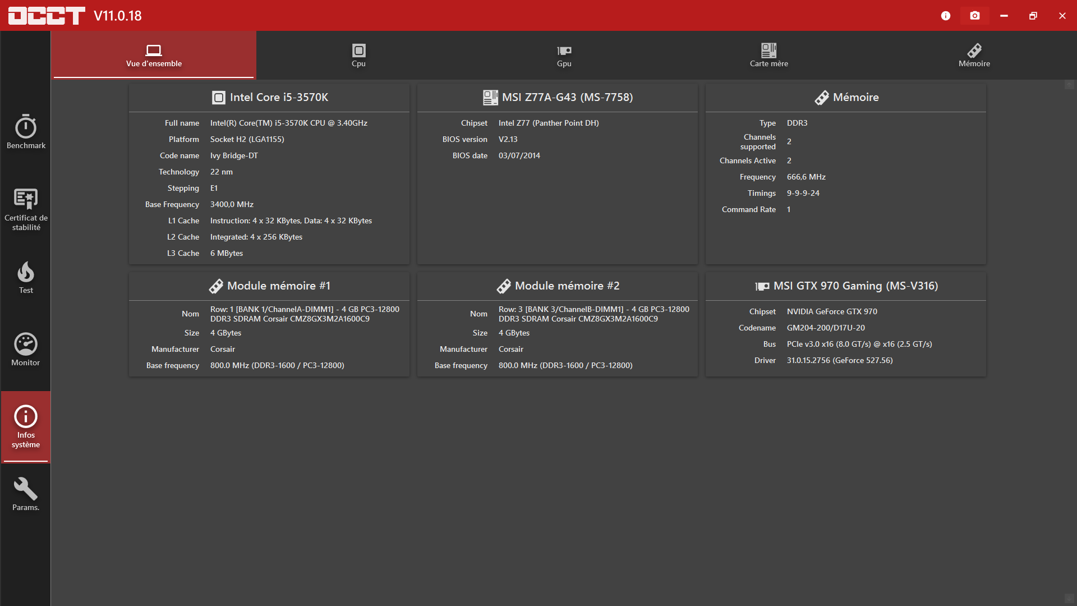Select the Vue d'ensemble tab
Image resolution: width=1077 pixels, height=606 pixels.
click(154, 56)
